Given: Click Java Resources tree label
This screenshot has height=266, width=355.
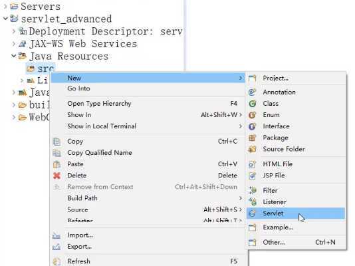Looking at the screenshot, I should tap(69, 56).
